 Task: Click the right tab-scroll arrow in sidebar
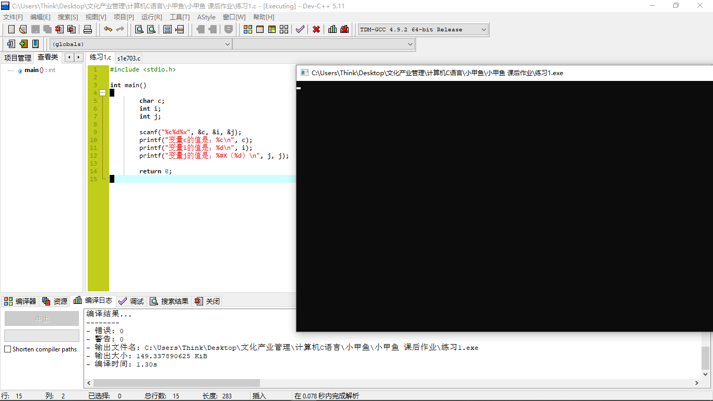pos(79,57)
